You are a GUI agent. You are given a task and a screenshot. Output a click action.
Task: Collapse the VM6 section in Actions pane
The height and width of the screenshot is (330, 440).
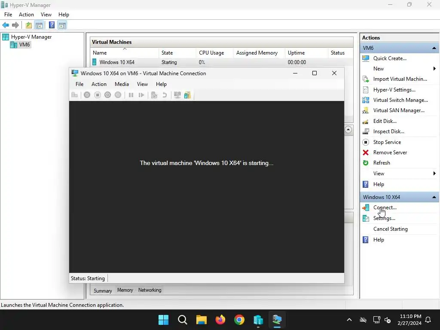point(434,48)
